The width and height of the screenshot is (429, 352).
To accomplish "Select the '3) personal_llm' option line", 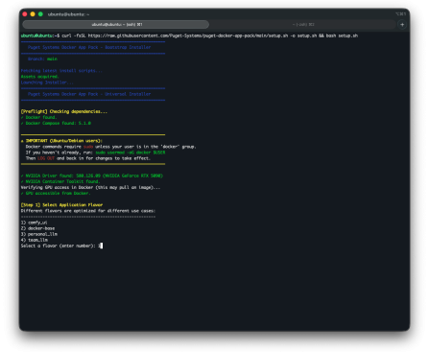I will click(39, 234).
